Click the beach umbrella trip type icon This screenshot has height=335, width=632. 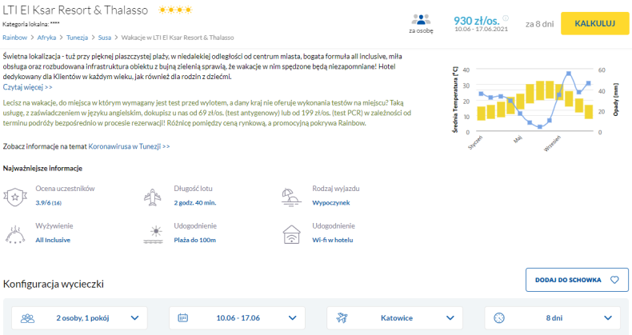(x=291, y=197)
